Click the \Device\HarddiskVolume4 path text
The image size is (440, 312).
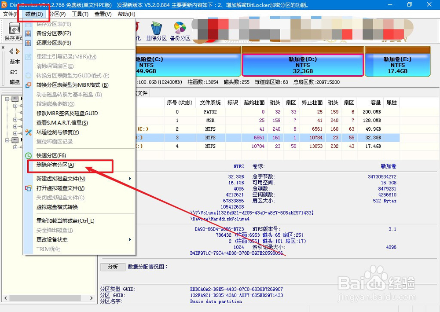click(220, 219)
